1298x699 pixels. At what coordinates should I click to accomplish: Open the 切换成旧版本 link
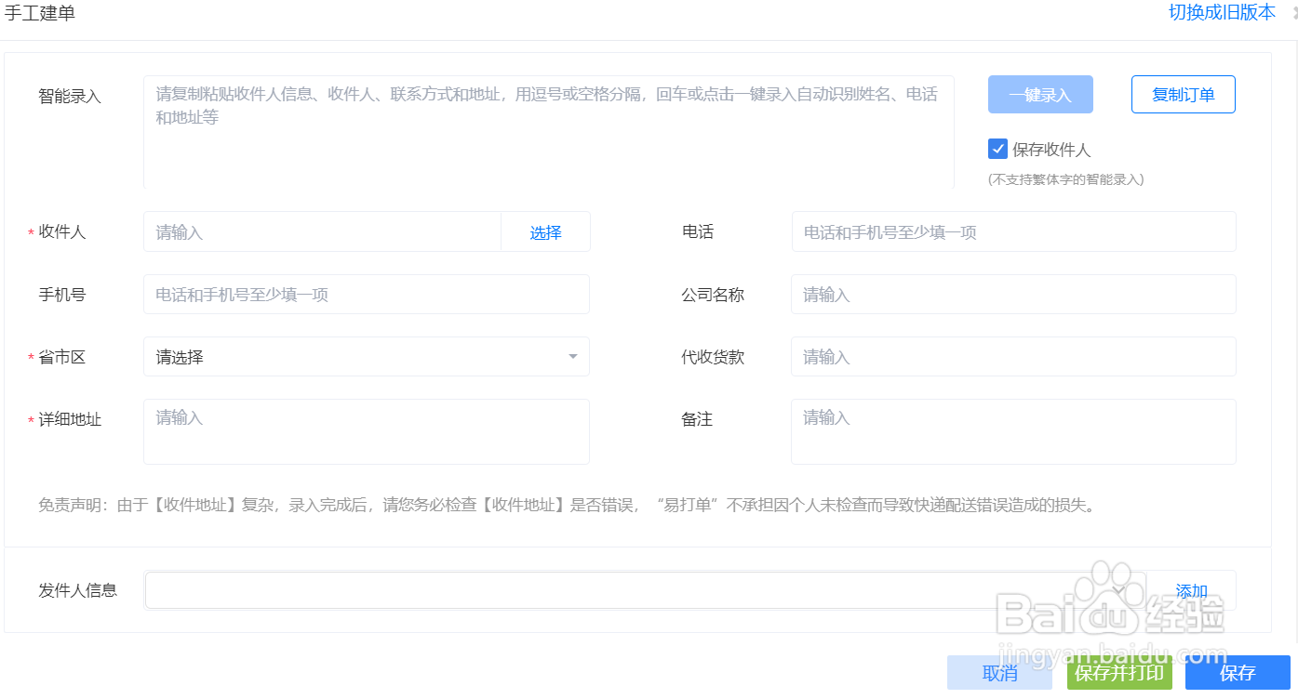pyautogui.click(x=1223, y=13)
